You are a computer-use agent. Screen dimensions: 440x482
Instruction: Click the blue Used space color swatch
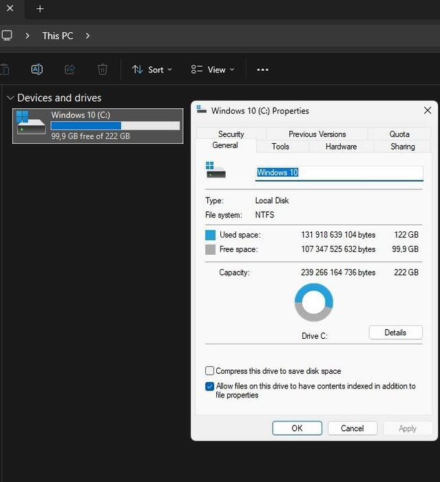211,235
